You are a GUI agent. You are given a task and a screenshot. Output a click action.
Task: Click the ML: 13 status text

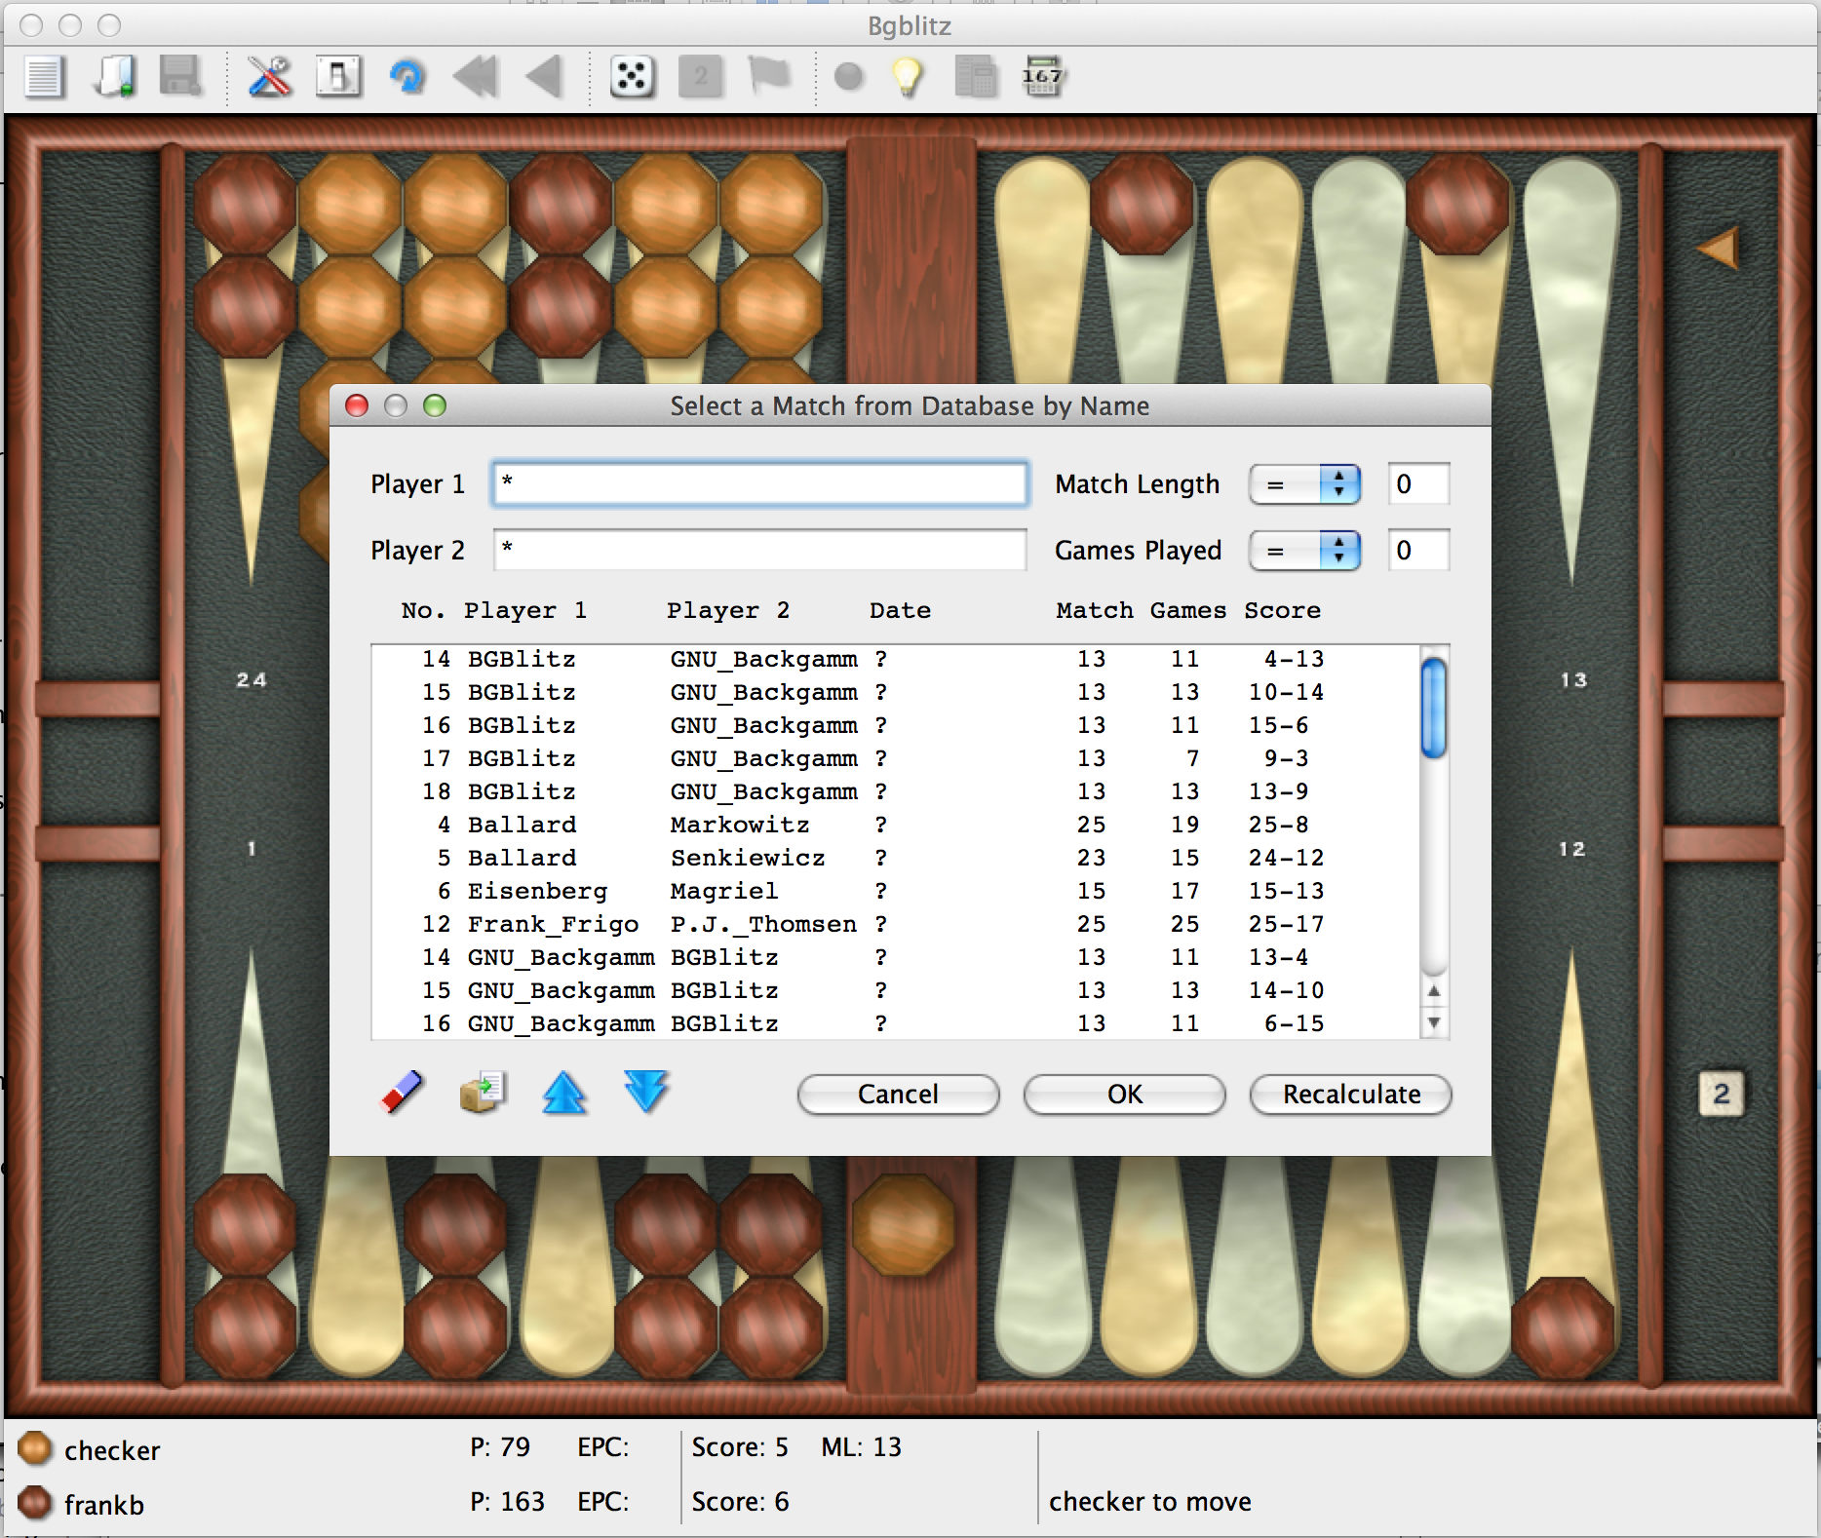[x=862, y=1447]
